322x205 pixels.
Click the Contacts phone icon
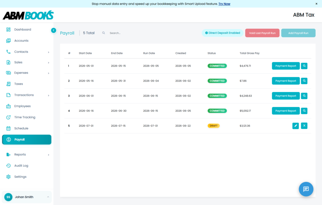click(8, 52)
